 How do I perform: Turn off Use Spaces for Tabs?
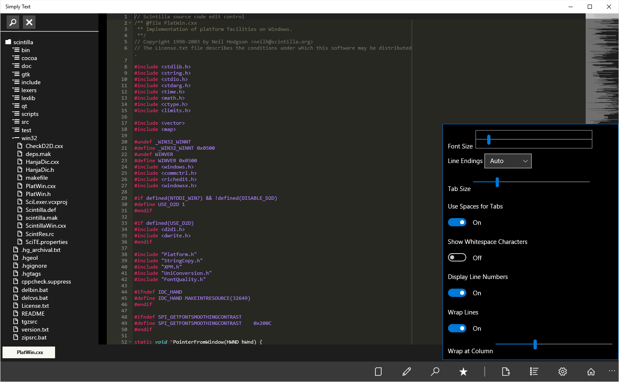click(457, 222)
